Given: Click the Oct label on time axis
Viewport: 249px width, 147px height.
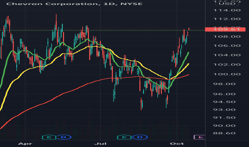Looking at the screenshot, I should tap(177, 144).
